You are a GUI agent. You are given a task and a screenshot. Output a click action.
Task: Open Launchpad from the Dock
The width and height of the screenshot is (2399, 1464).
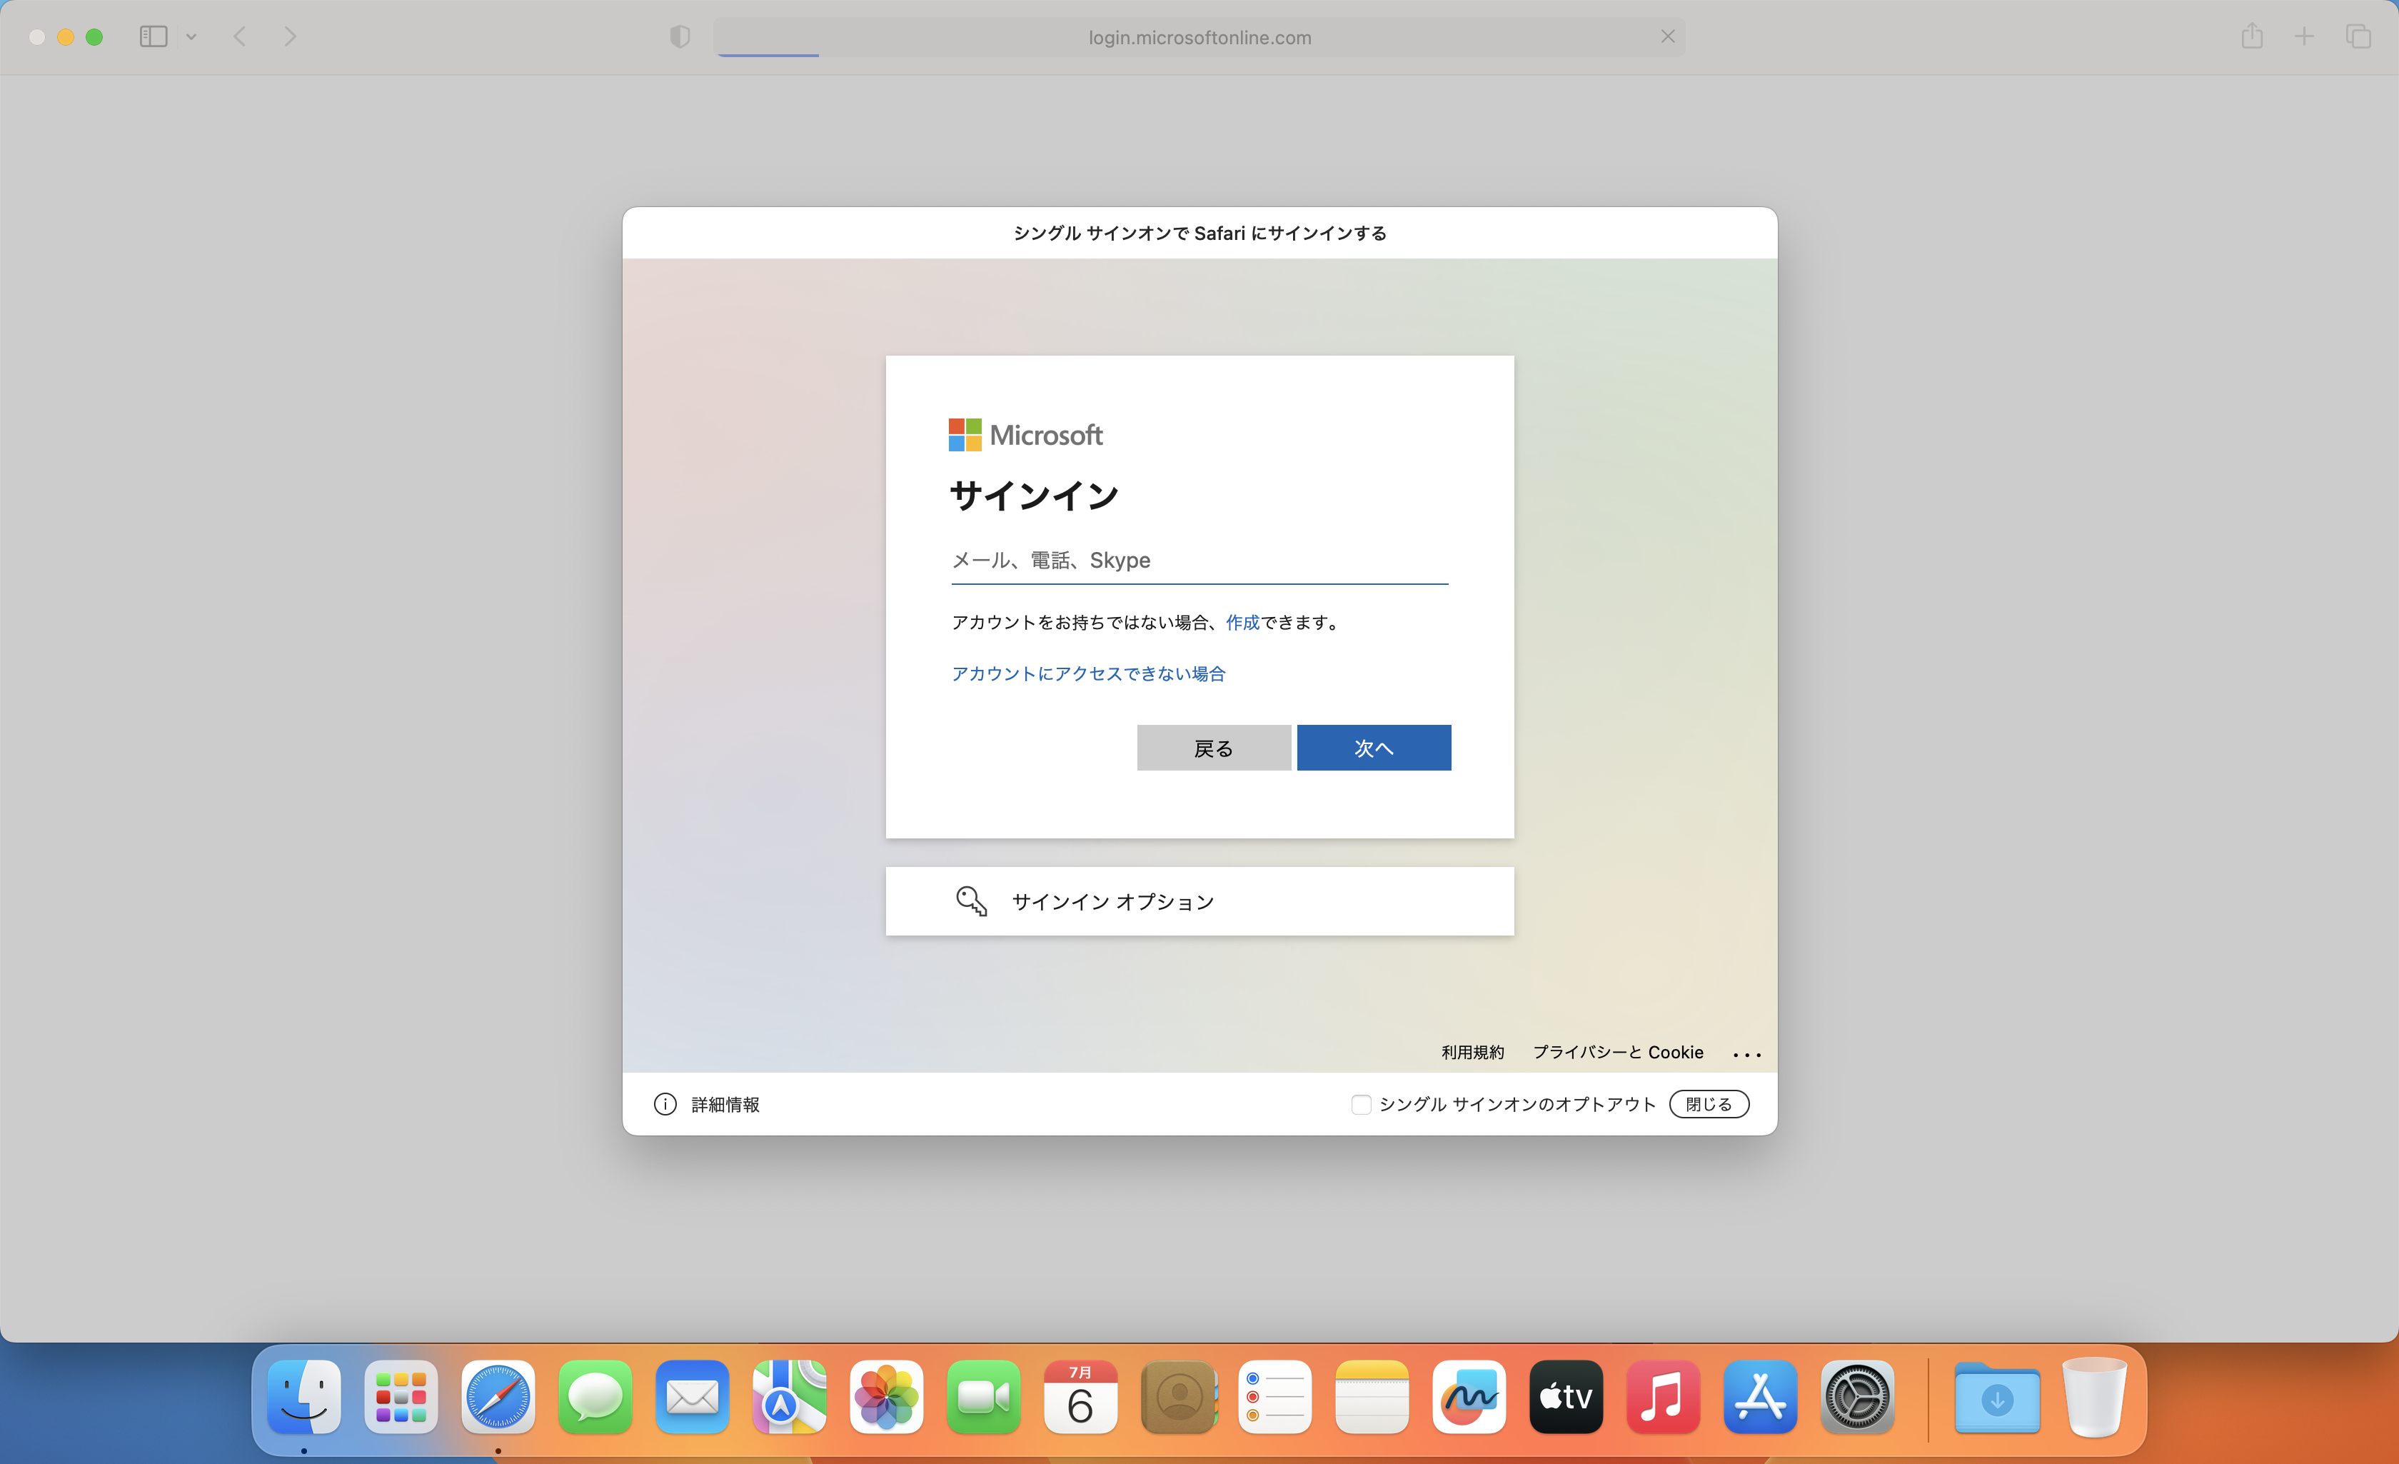pyautogui.click(x=401, y=1397)
